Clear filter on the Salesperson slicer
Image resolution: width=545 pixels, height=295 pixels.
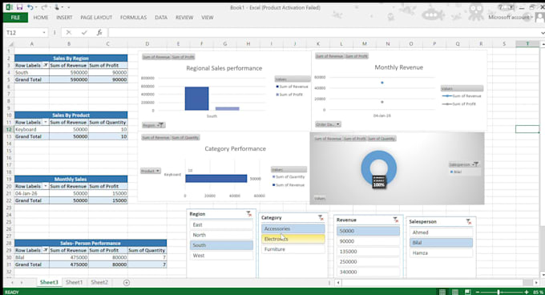[x=469, y=221]
